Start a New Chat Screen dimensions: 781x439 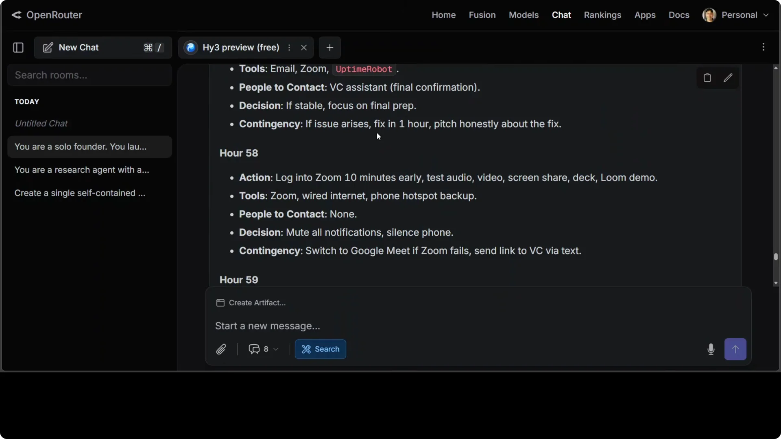[x=103, y=48]
